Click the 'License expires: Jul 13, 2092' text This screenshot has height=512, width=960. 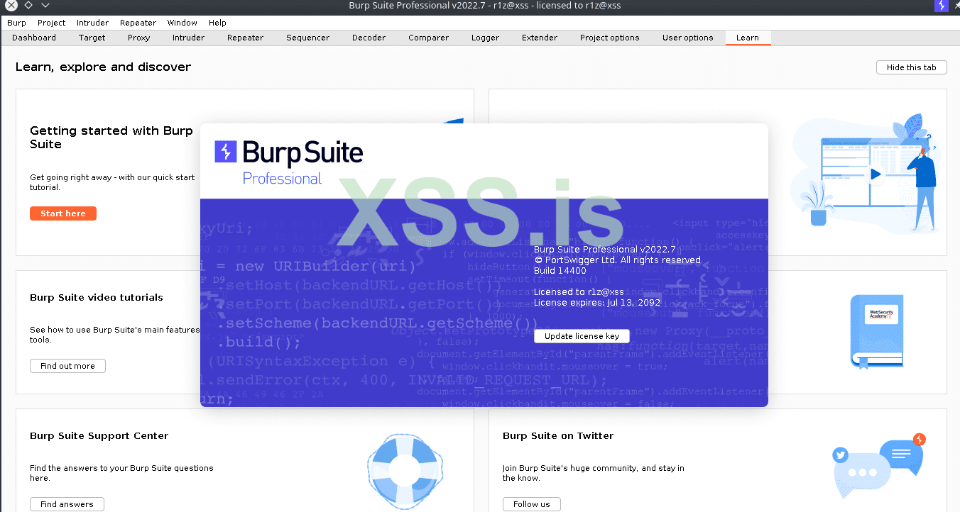point(597,303)
